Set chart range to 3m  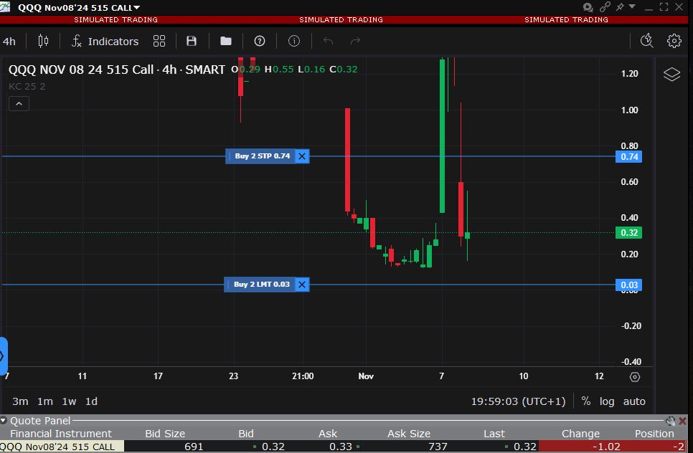20,401
